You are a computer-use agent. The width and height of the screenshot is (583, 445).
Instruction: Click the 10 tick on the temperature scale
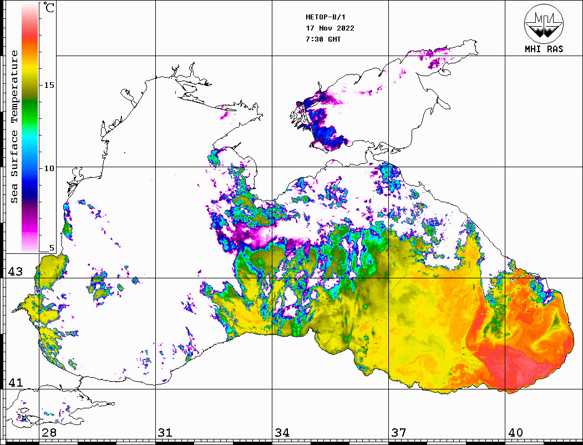click(x=49, y=169)
